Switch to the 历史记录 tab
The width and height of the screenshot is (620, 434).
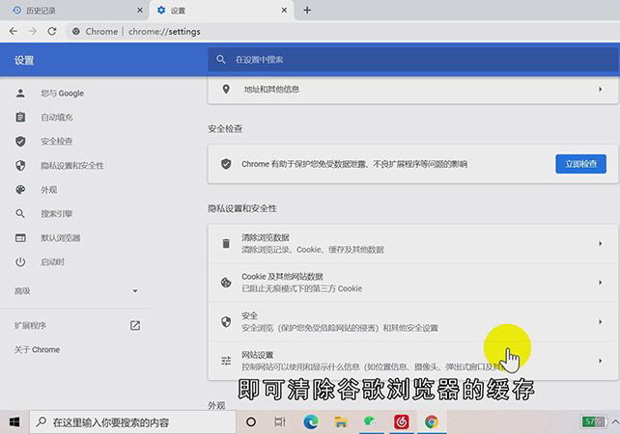(x=73, y=11)
